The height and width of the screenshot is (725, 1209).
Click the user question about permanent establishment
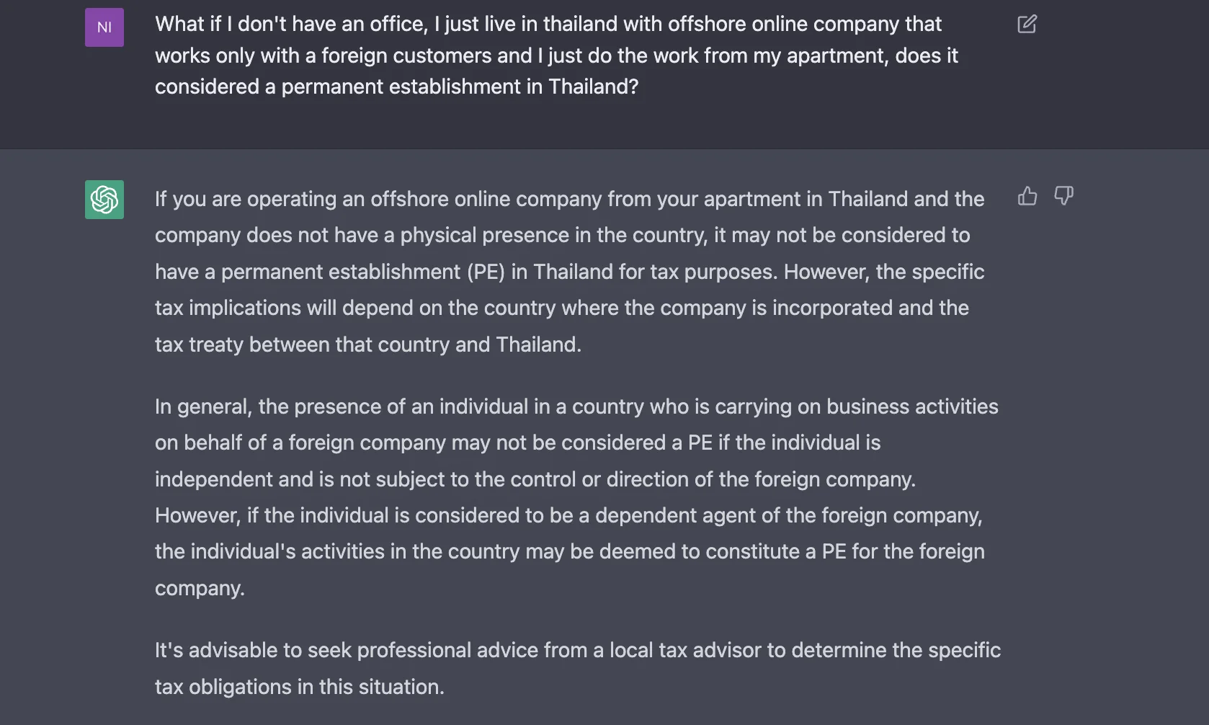pyautogui.click(x=556, y=55)
